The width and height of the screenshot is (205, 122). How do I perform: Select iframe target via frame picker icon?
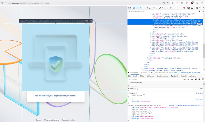click(x=189, y=8)
